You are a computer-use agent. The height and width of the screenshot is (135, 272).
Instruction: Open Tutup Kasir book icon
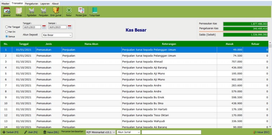[x=95, y=12]
